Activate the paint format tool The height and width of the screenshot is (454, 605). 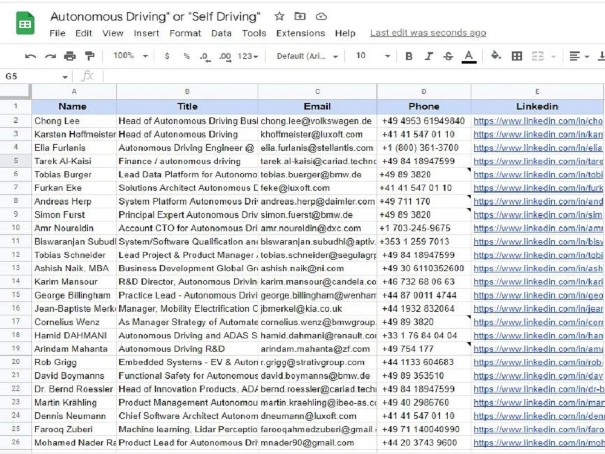[90, 56]
